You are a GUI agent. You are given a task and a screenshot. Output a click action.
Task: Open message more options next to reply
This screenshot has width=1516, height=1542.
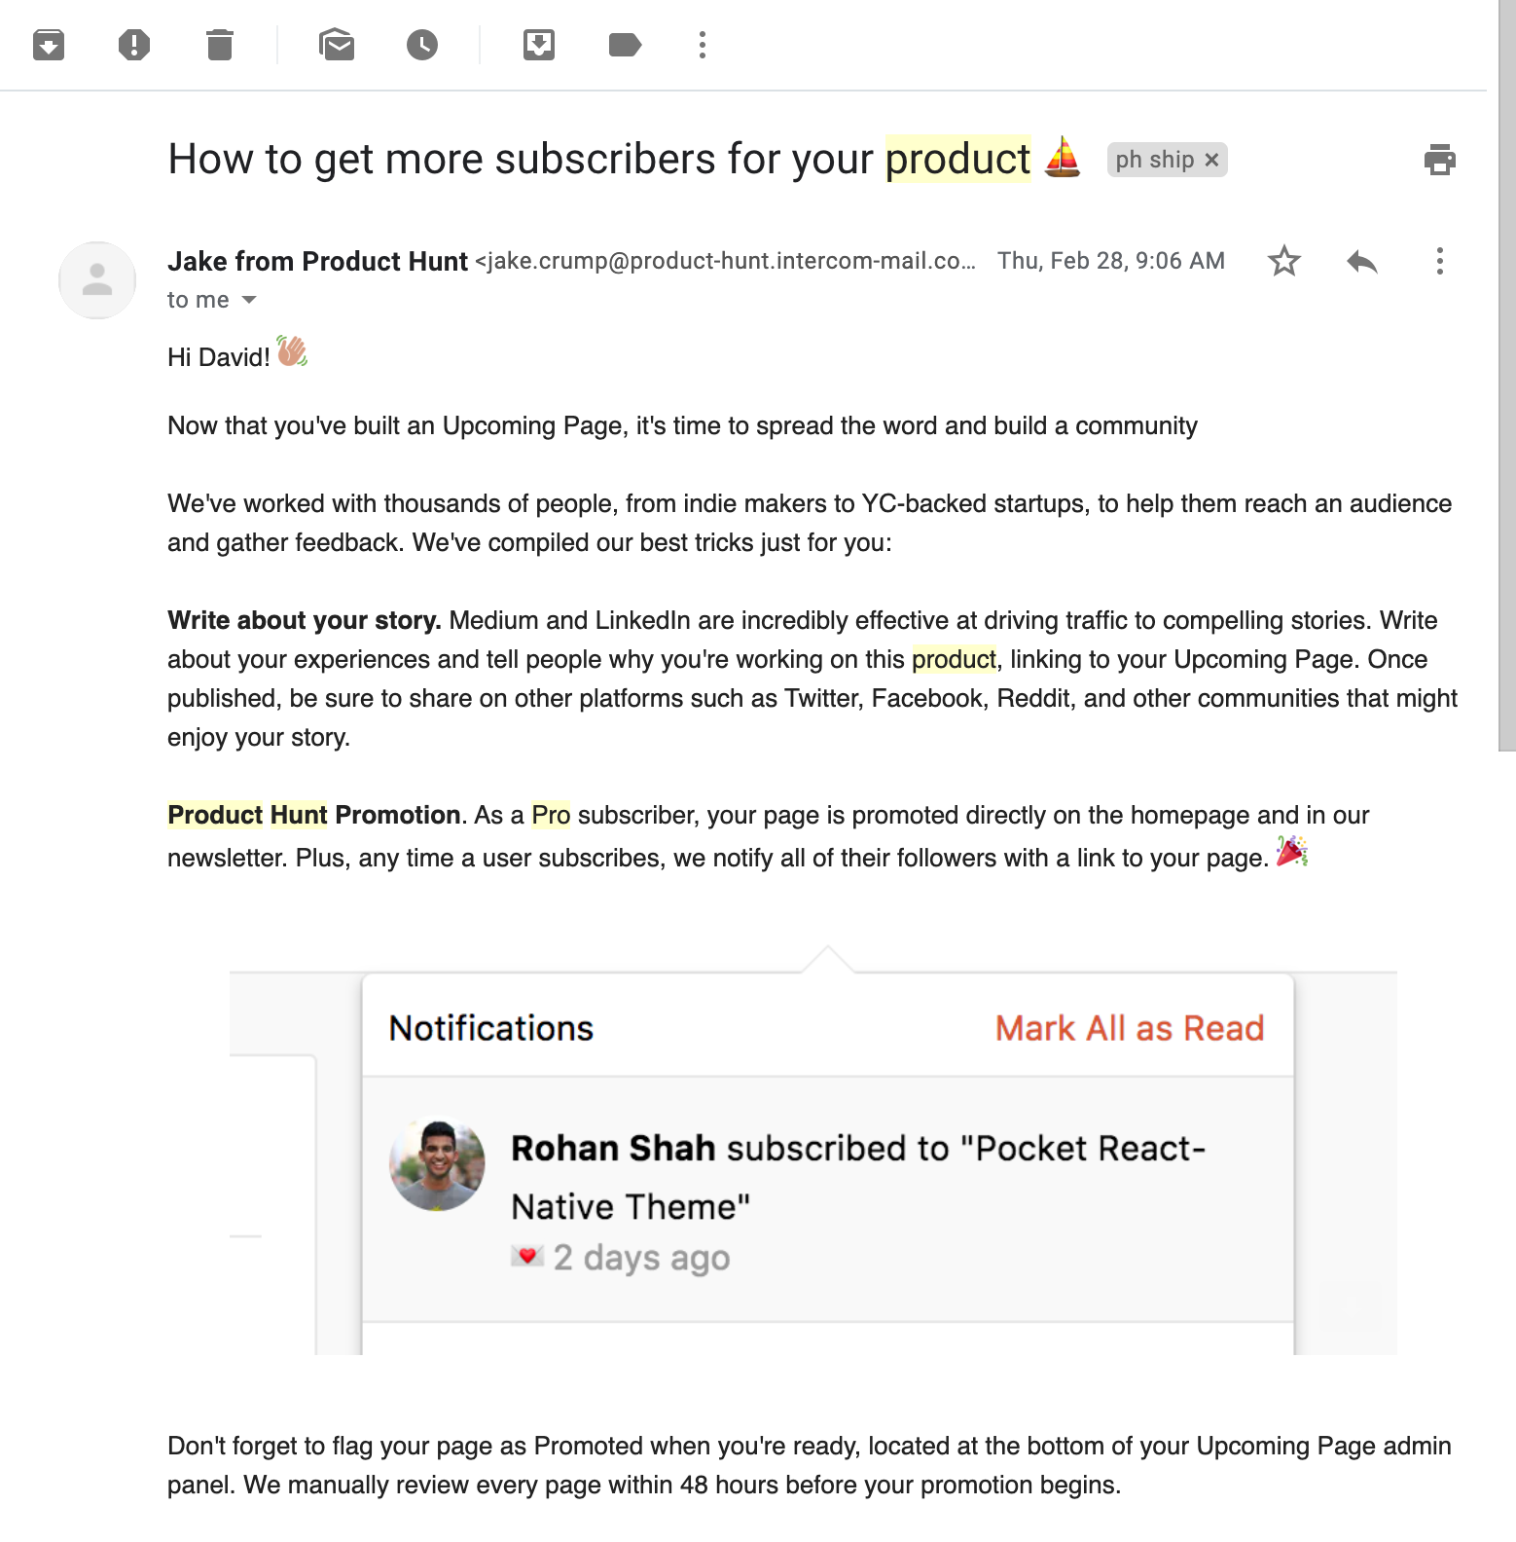coord(1440,261)
